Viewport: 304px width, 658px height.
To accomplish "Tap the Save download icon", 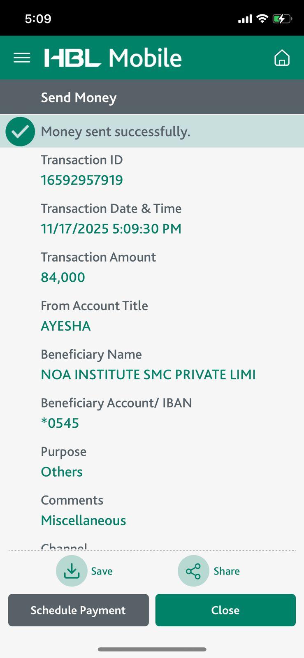I will 72,571.
